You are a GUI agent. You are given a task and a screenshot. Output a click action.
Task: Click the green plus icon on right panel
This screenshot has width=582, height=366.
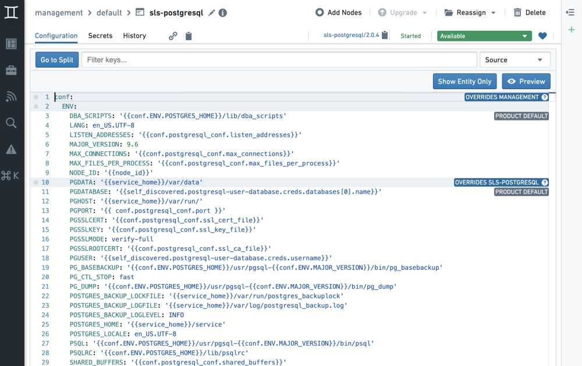coord(572,30)
